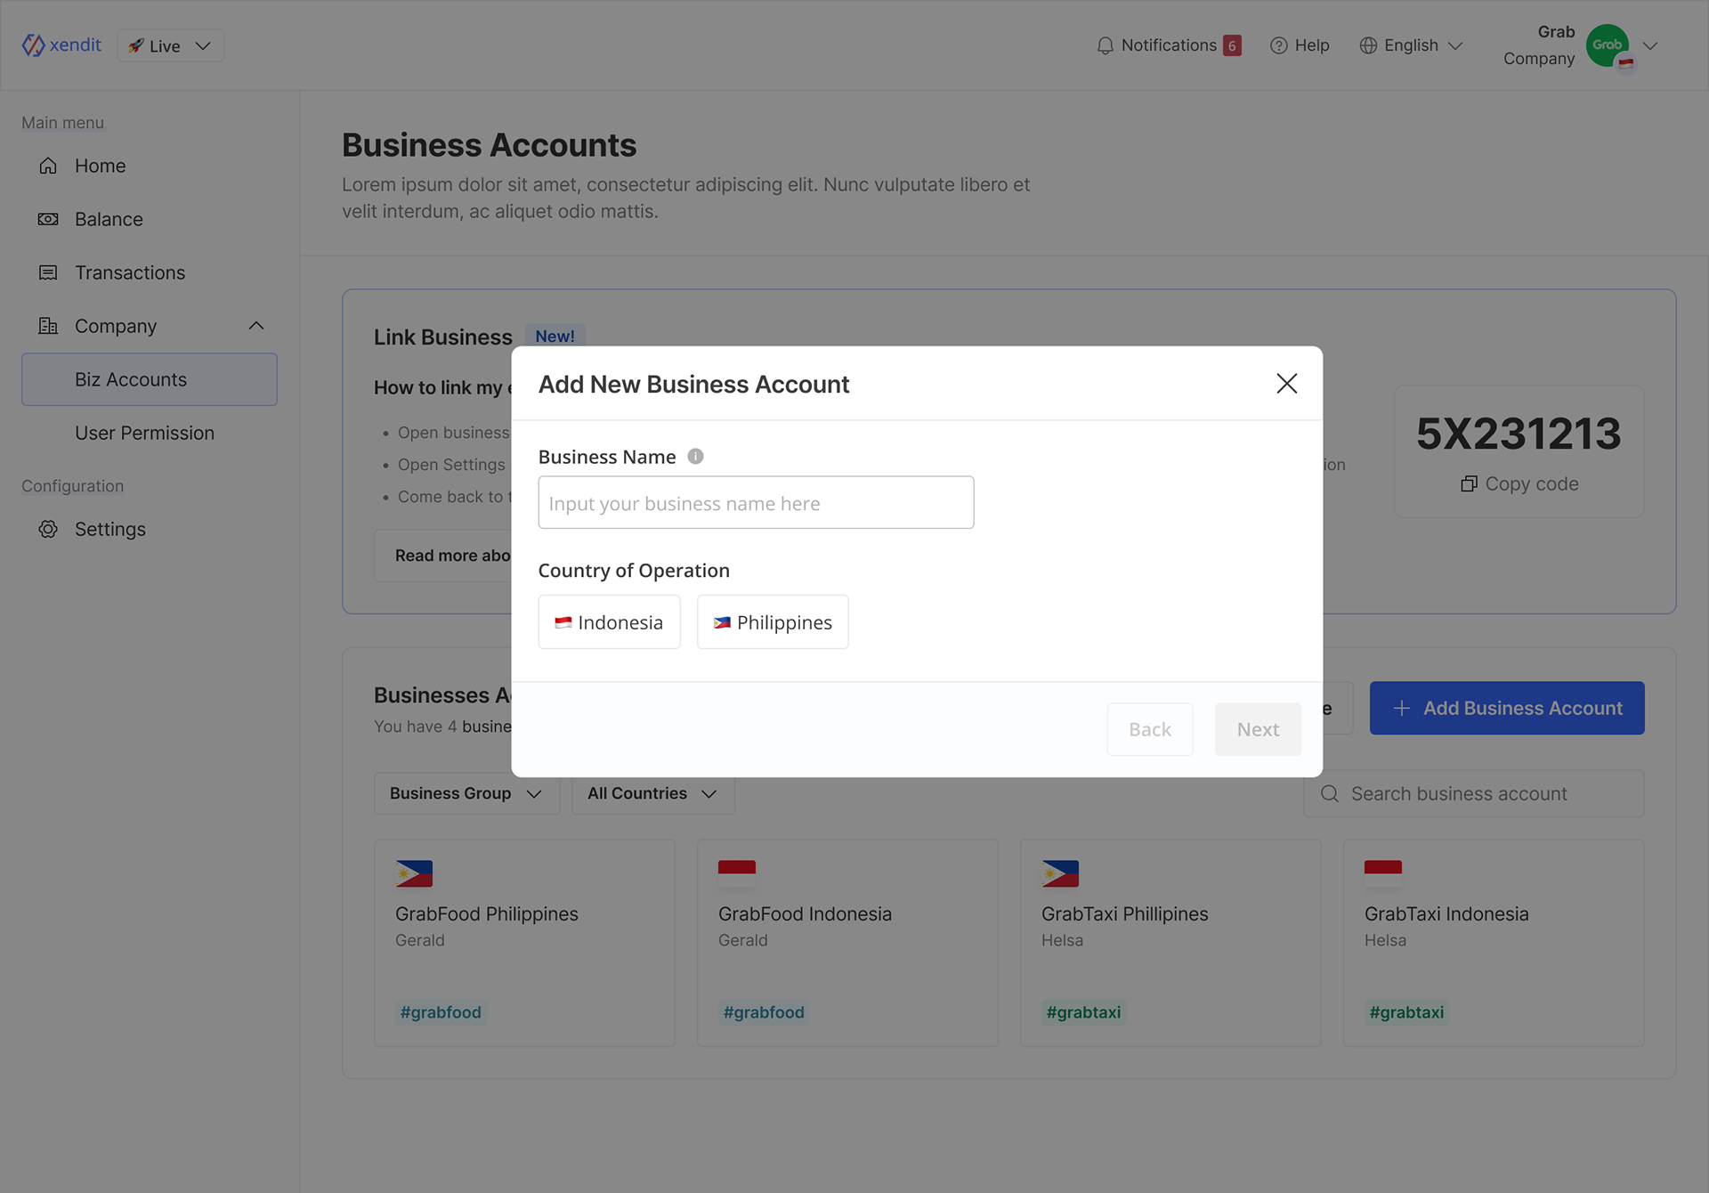The image size is (1709, 1193).
Task: Click the Xendit logo
Action: (x=61, y=45)
